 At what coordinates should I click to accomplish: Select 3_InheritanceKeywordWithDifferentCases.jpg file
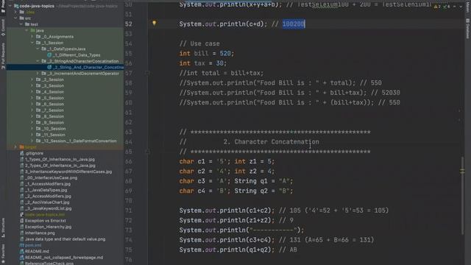coord(65,172)
